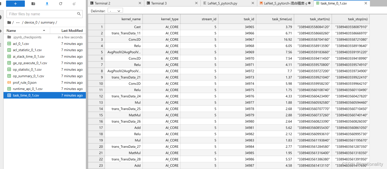
Task: Open the .ipynb_checkpoints folder
Action: (45, 37)
